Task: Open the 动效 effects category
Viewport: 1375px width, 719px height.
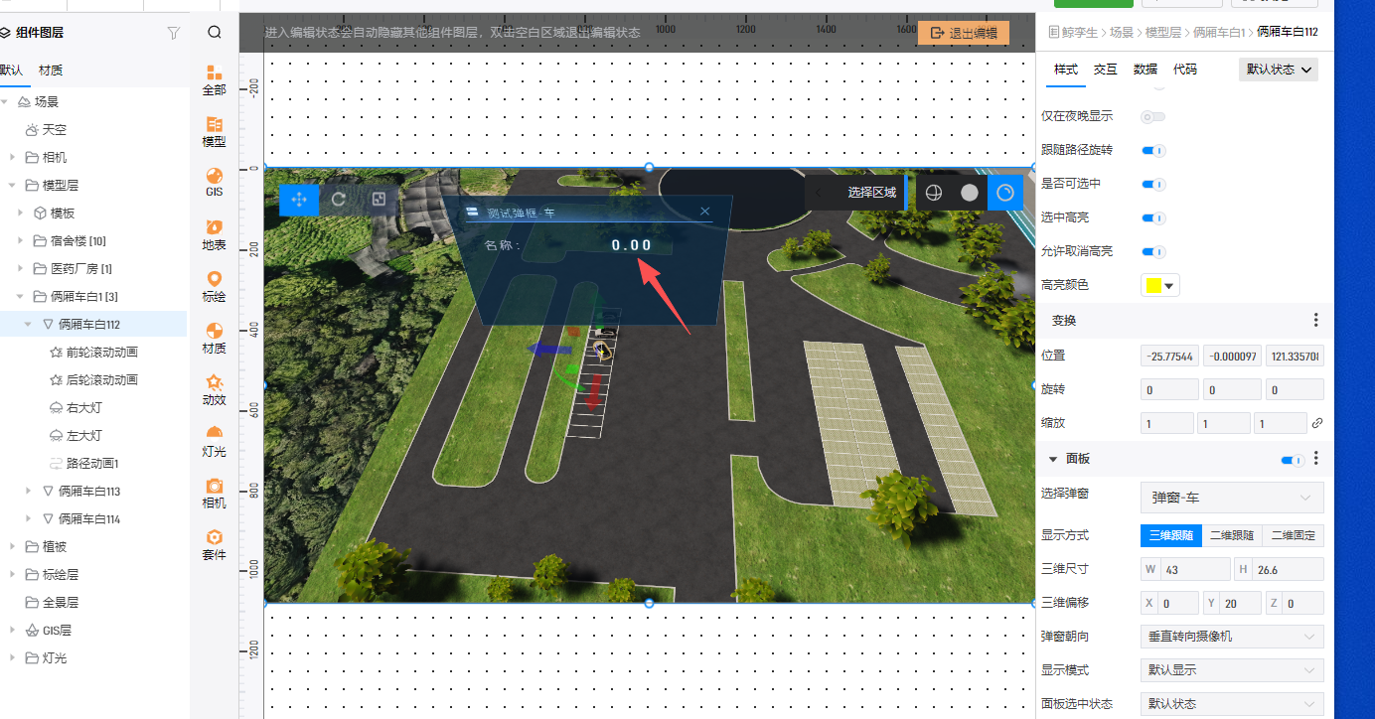Action: point(214,389)
